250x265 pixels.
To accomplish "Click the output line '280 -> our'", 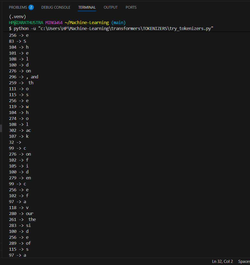I will [x=21, y=214].
